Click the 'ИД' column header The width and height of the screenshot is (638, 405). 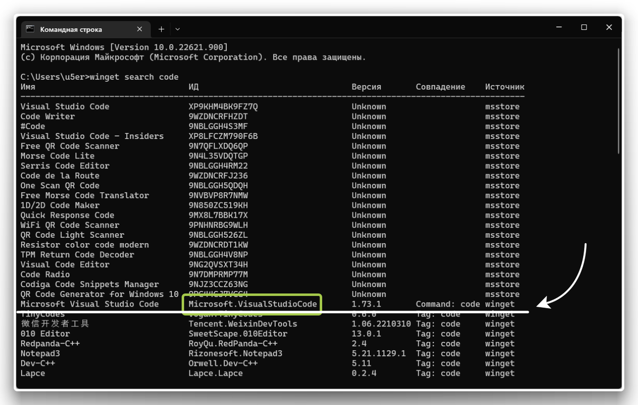coord(194,87)
